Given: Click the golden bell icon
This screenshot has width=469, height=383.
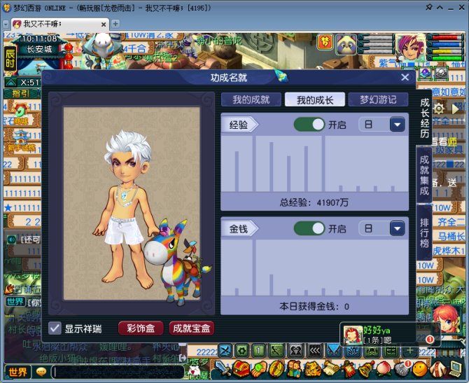Looking at the screenshot, I should pyautogui.click(x=365, y=368).
